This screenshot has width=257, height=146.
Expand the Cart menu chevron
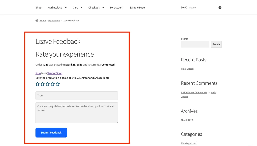81,7
